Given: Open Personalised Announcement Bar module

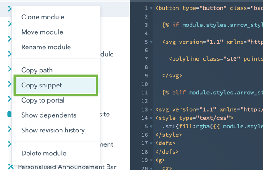Looking at the screenshot, I should coord(67,167).
